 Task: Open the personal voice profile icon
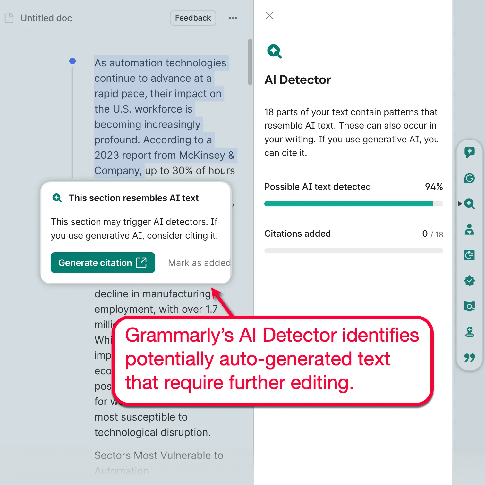tap(469, 230)
